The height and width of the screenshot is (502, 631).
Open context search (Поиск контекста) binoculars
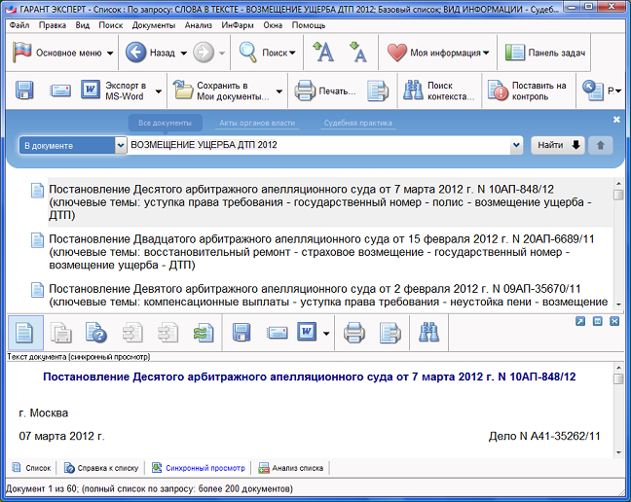click(413, 91)
